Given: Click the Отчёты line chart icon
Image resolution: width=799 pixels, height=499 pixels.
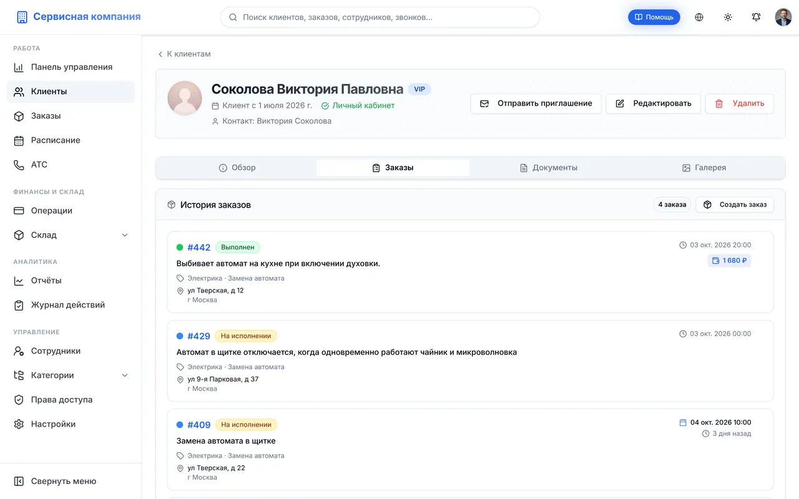Looking at the screenshot, I should tap(19, 281).
